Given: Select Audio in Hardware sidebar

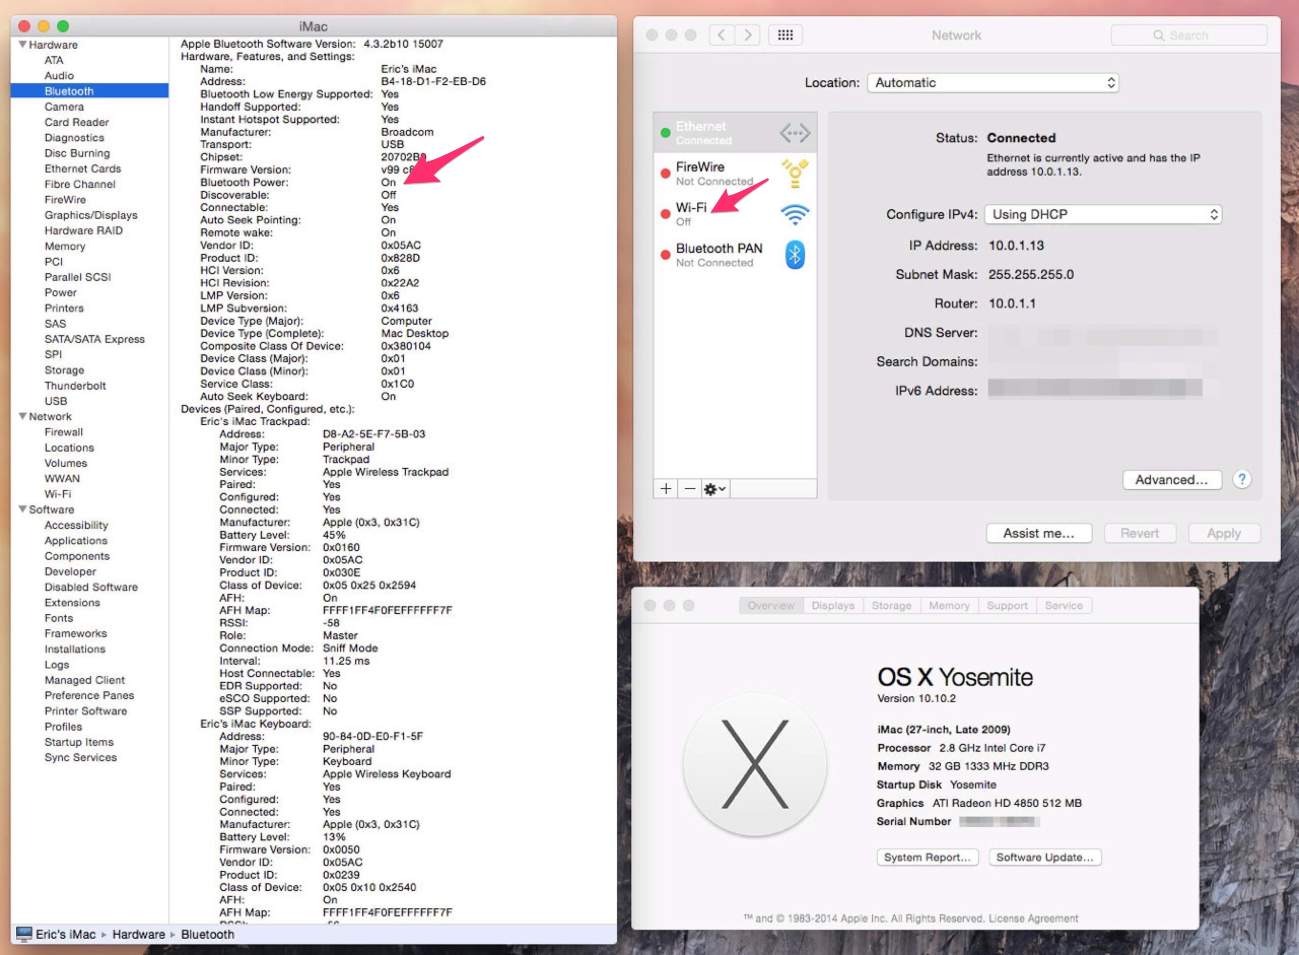Looking at the screenshot, I should [59, 75].
